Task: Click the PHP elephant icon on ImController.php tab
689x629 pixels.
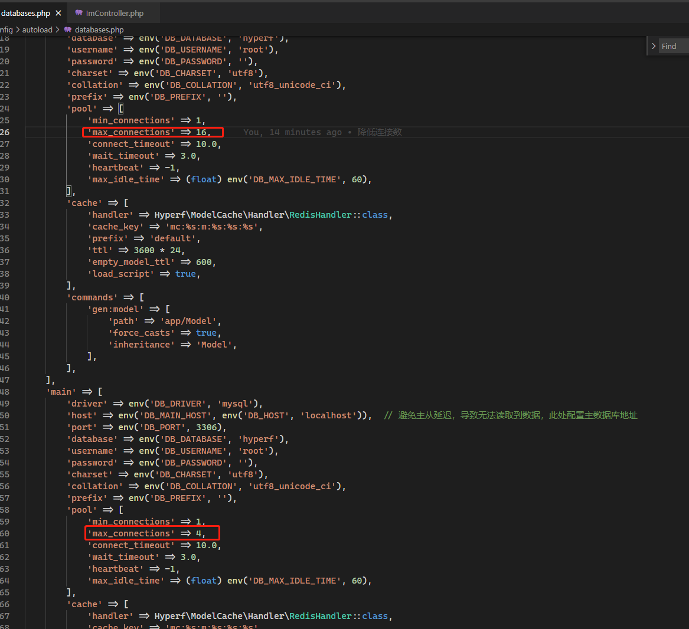Action: (x=79, y=11)
